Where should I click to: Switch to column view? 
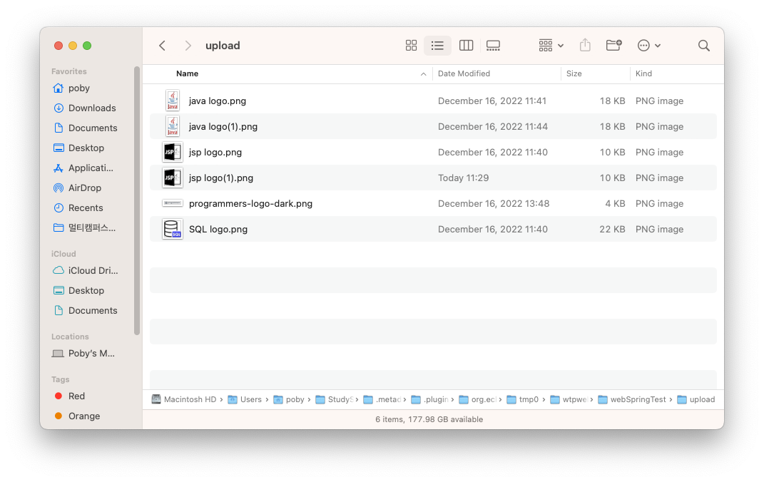[x=467, y=46]
